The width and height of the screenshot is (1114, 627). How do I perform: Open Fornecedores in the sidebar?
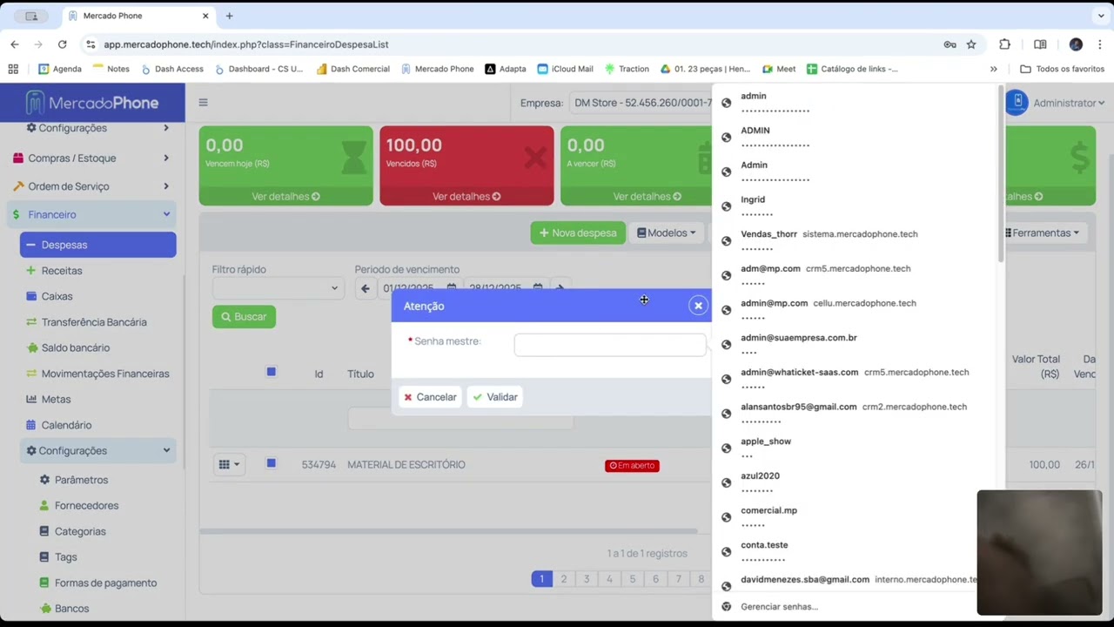(86, 506)
